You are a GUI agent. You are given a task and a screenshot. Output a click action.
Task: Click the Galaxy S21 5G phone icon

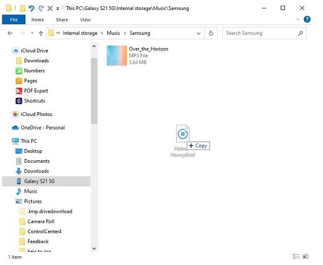pos(19,181)
